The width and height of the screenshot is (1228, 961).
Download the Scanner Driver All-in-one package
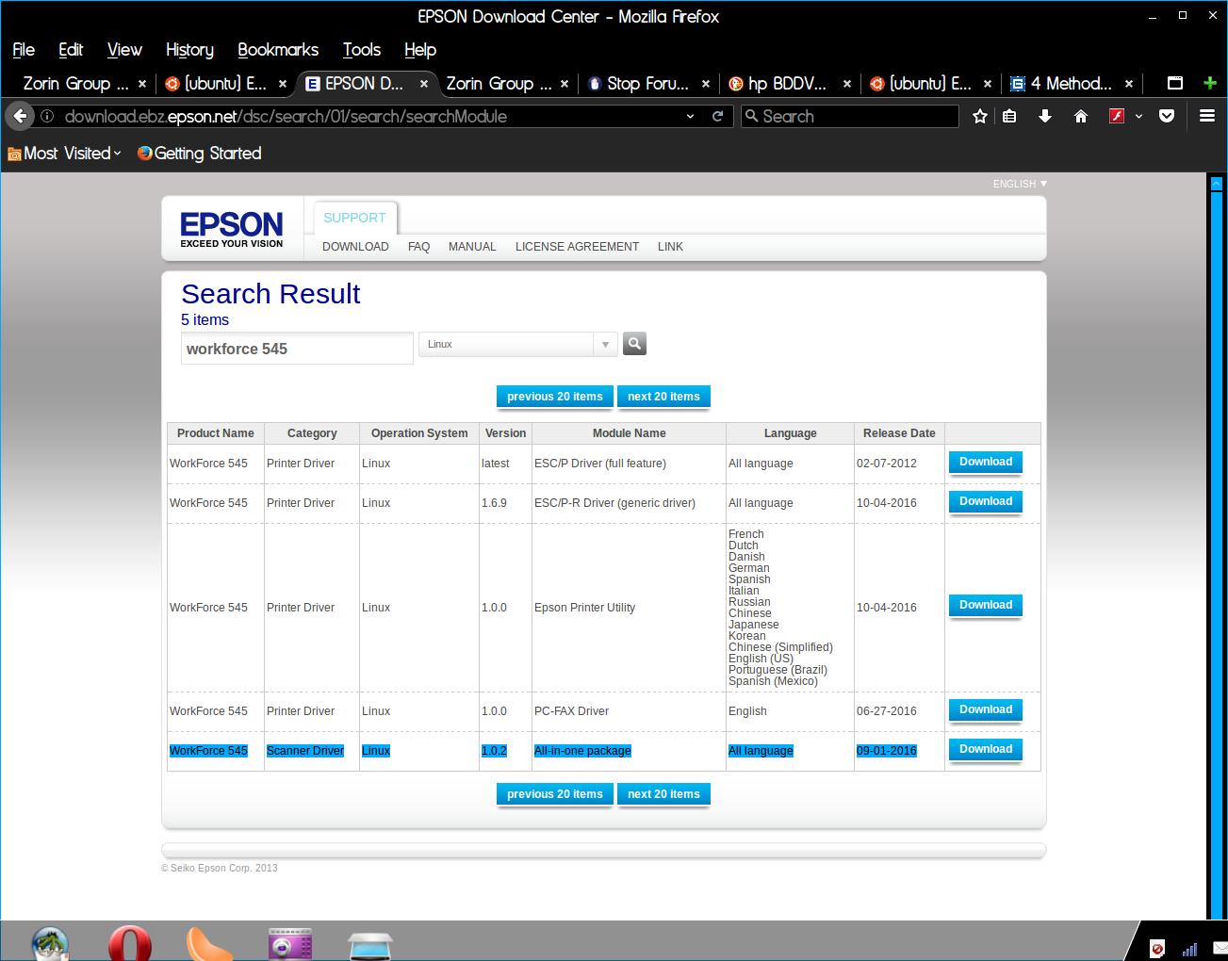point(985,750)
